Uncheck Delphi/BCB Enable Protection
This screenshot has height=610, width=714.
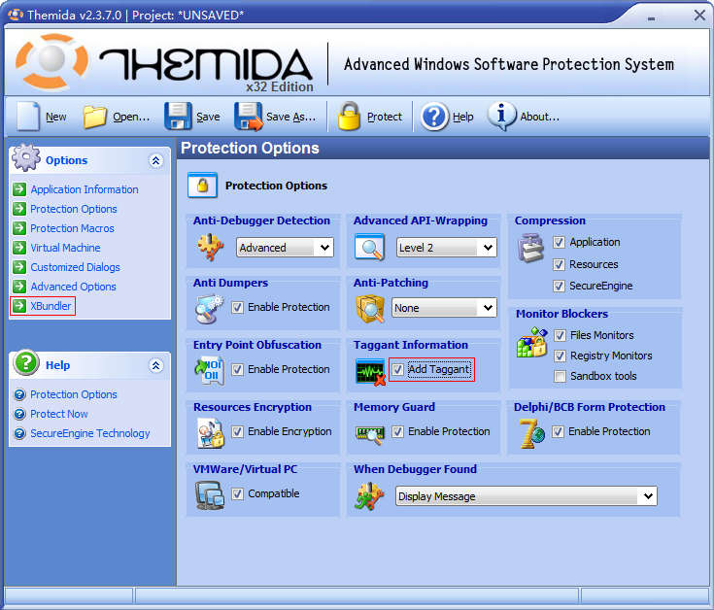coord(559,431)
